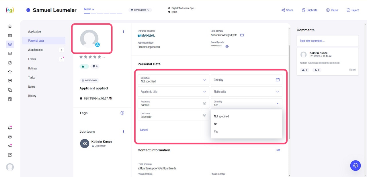
Task: Open the Attachments tab
Action: tap(36, 50)
